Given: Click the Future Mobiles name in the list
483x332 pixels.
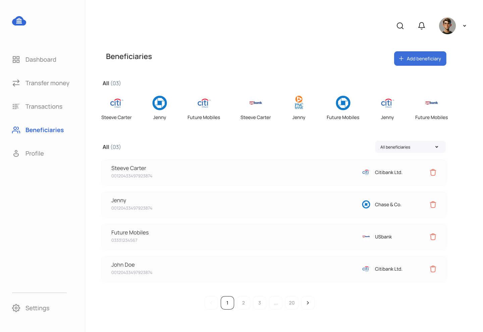Looking at the screenshot, I should point(130,233).
